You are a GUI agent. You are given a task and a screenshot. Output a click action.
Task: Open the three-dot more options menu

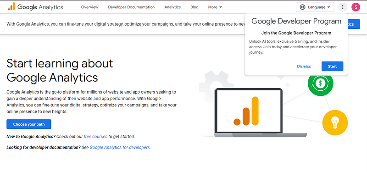pos(343,7)
